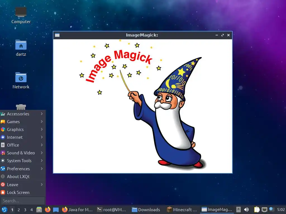The image size is (286, 214).
Task: Switch to root@VM terminal task
Action: [x=112, y=210]
